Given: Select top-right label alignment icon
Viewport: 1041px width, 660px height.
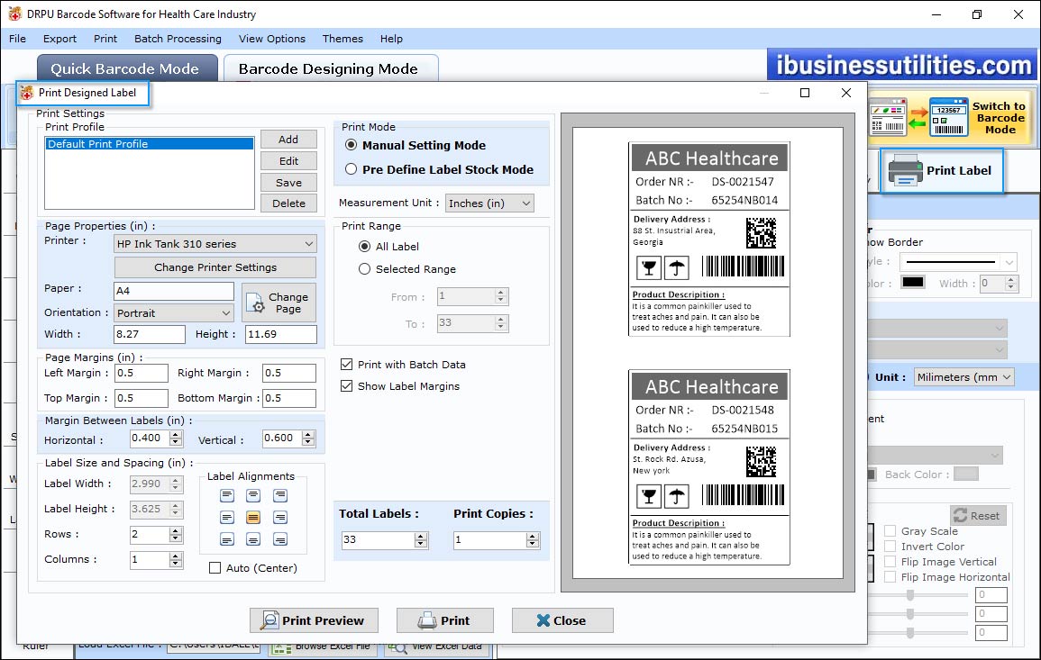Looking at the screenshot, I should point(280,495).
